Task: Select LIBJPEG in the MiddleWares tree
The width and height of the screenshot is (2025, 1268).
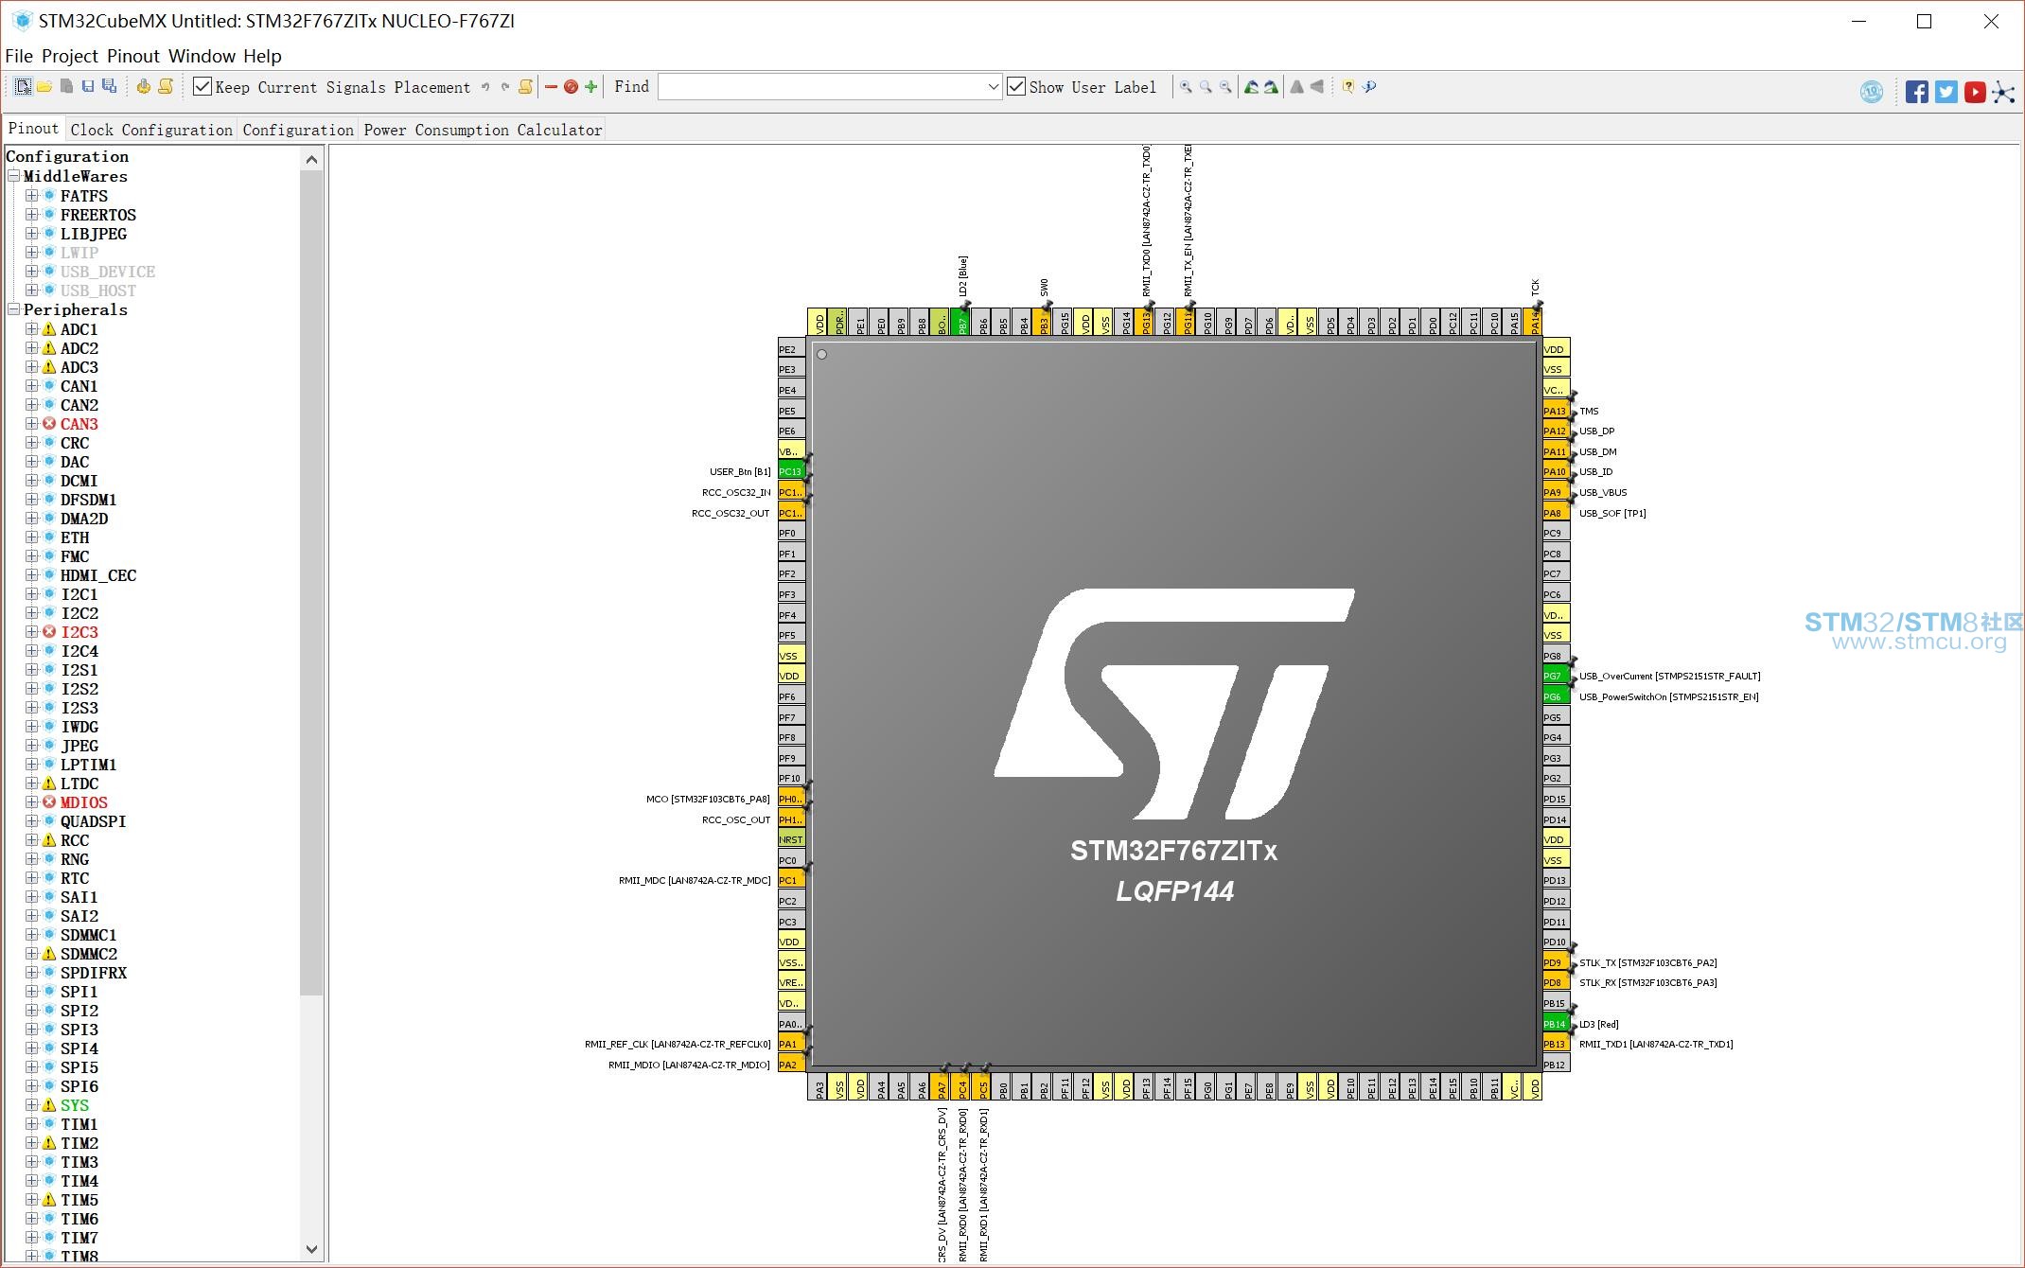Action: coord(94,234)
